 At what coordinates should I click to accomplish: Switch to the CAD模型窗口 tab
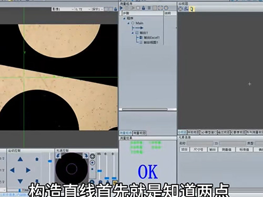(x=208, y=132)
